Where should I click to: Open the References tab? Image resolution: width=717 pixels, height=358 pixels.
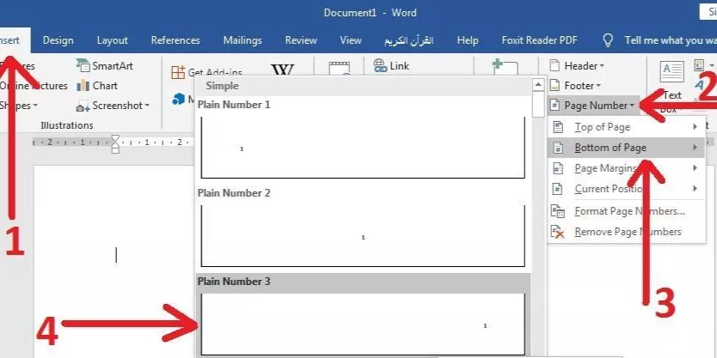(175, 40)
